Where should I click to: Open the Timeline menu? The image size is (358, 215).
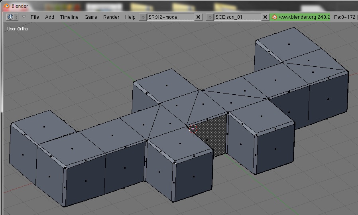click(69, 17)
